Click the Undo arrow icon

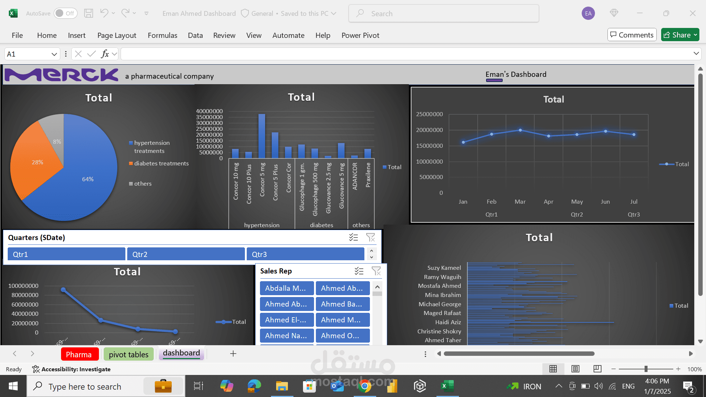click(104, 13)
